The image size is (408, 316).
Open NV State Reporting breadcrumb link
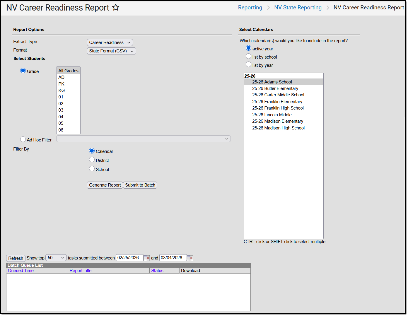click(298, 7)
